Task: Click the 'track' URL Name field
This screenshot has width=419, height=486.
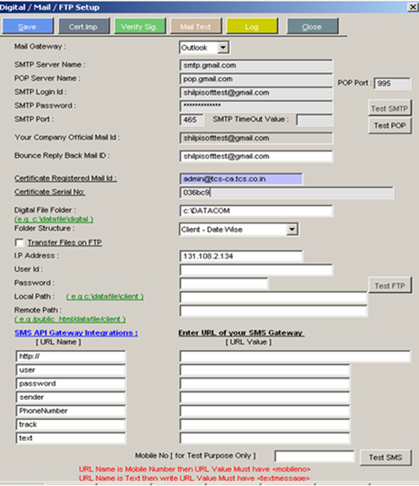Action: [x=71, y=424]
